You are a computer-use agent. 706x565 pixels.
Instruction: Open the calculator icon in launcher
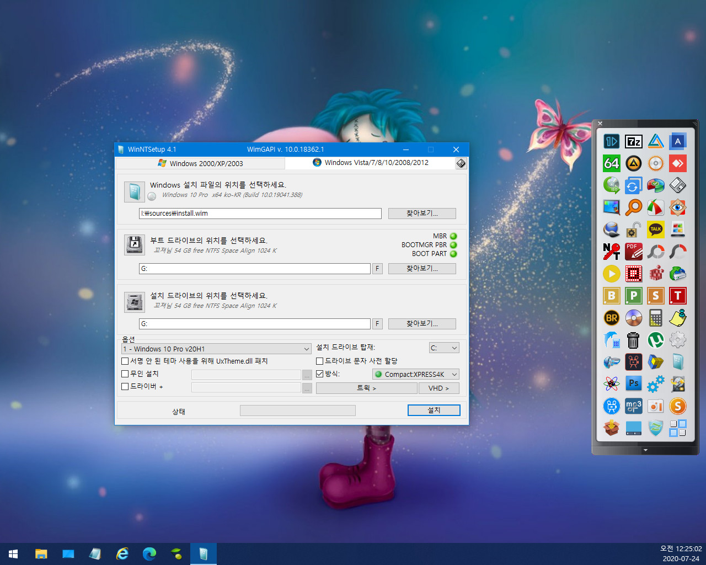click(x=655, y=318)
